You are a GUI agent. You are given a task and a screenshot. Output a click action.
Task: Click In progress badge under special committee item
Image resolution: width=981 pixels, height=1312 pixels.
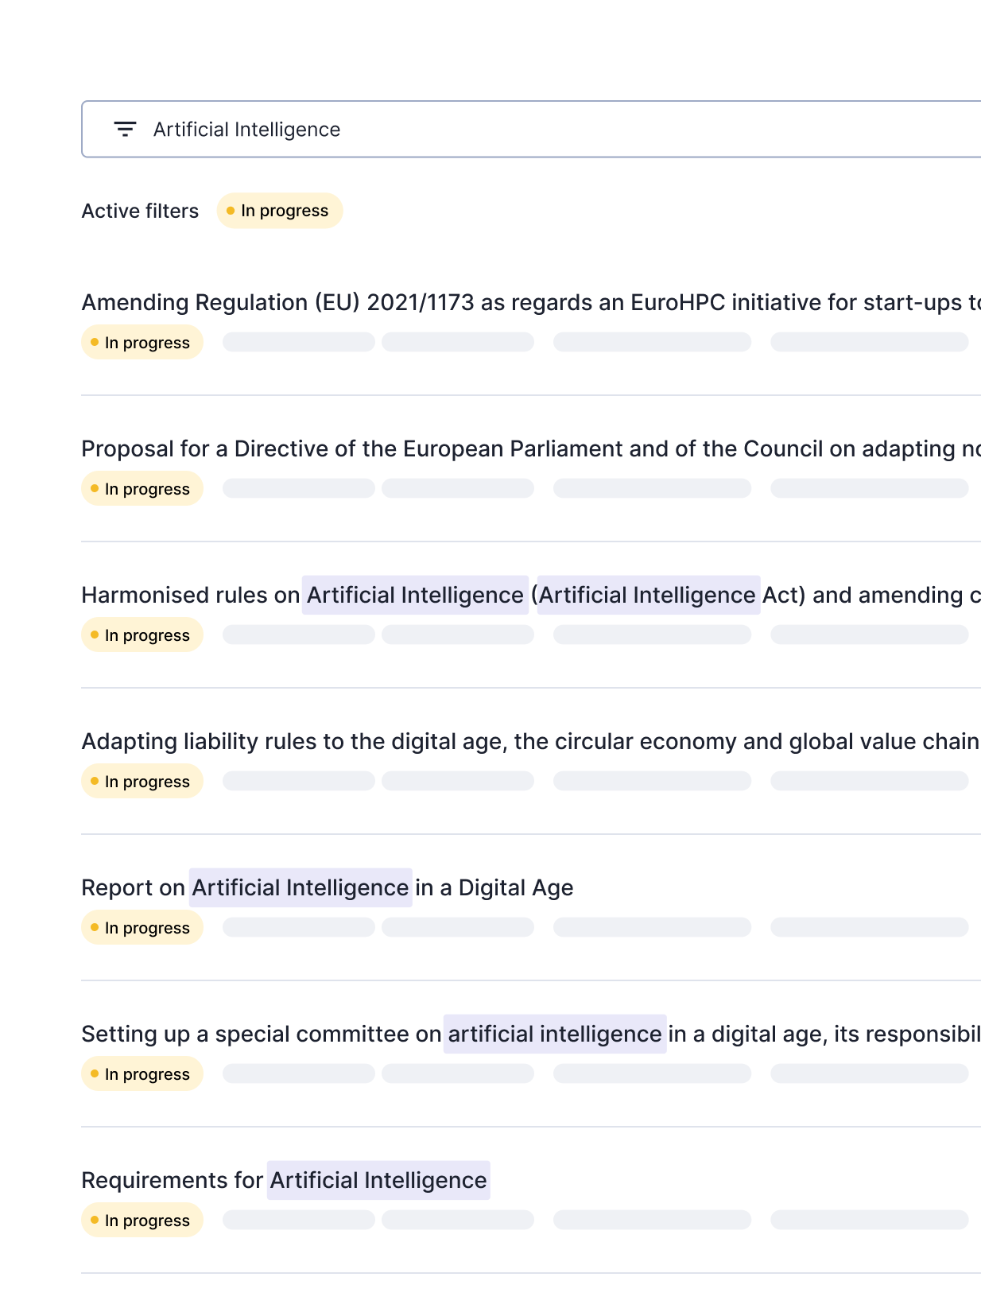pos(142,1073)
